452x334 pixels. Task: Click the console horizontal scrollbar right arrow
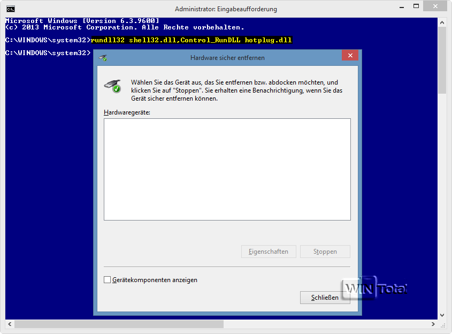[433, 324]
